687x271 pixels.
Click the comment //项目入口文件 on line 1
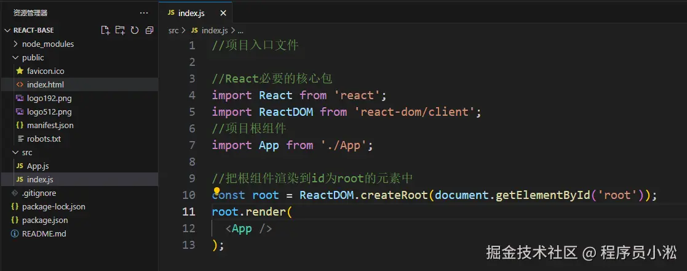point(255,45)
